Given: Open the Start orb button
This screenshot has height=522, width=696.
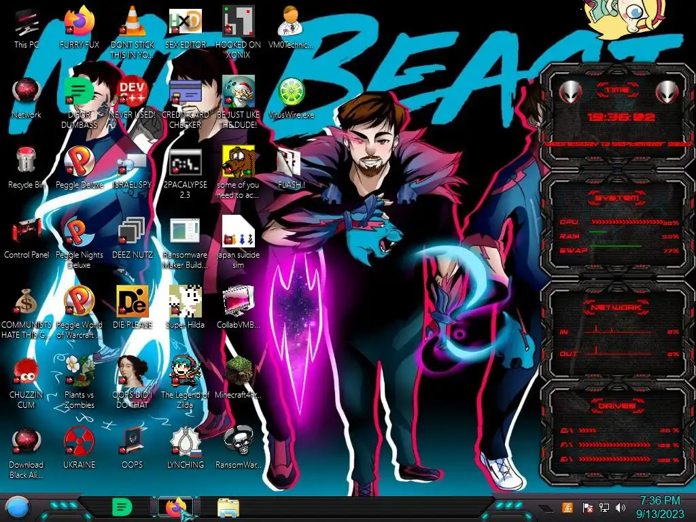Looking at the screenshot, I should point(18,508).
